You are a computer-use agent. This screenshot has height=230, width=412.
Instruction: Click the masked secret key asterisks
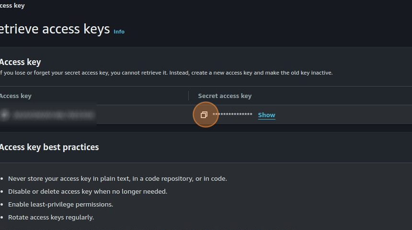click(x=232, y=115)
